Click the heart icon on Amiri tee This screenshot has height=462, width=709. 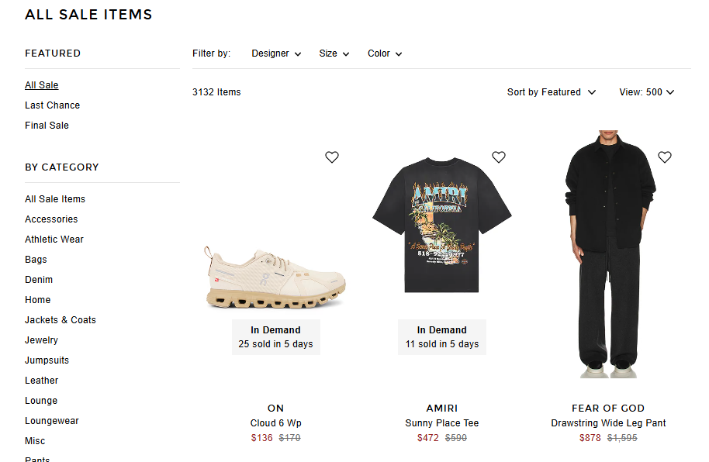(x=499, y=157)
